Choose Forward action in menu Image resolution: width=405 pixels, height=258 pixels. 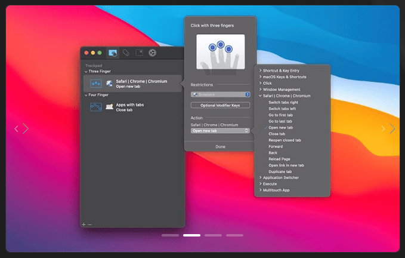[x=276, y=146]
